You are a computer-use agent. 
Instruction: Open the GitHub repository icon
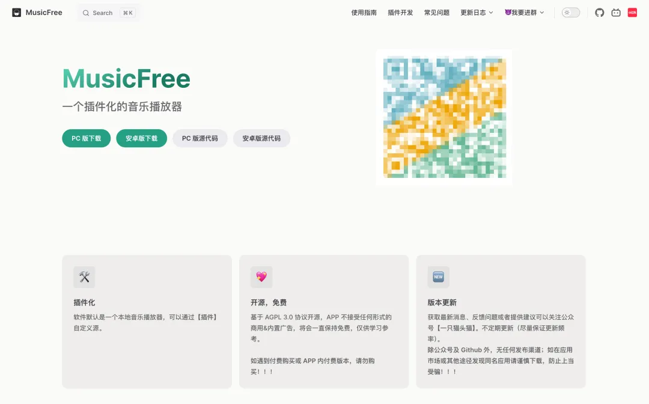tap(599, 13)
